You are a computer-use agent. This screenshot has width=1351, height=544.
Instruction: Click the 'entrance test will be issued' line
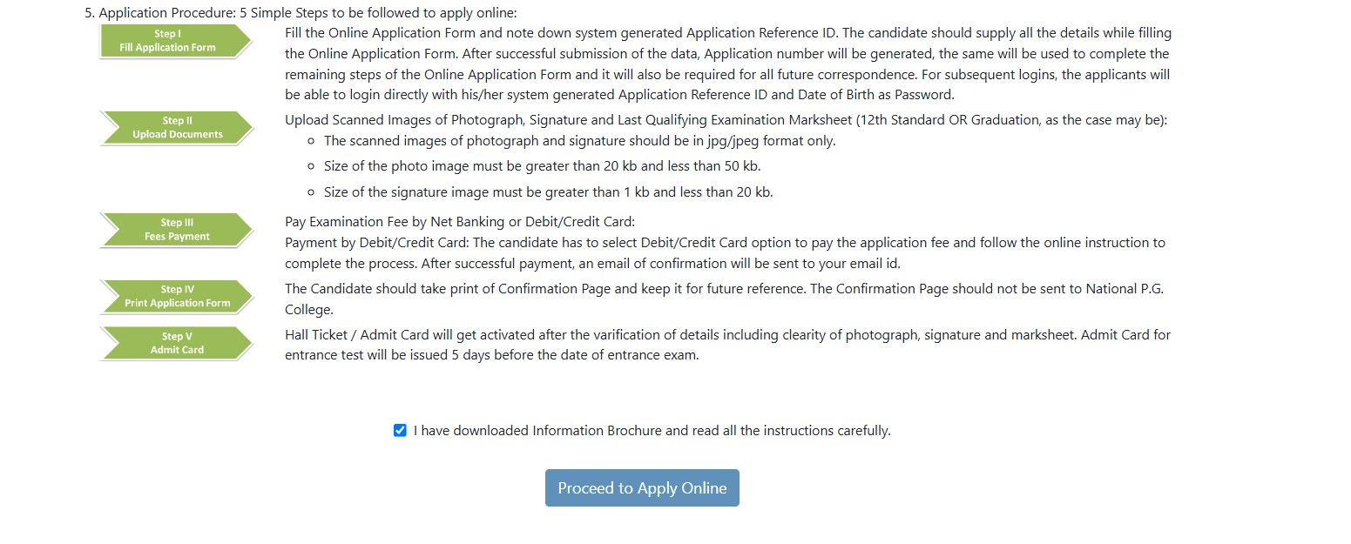pos(491,355)
